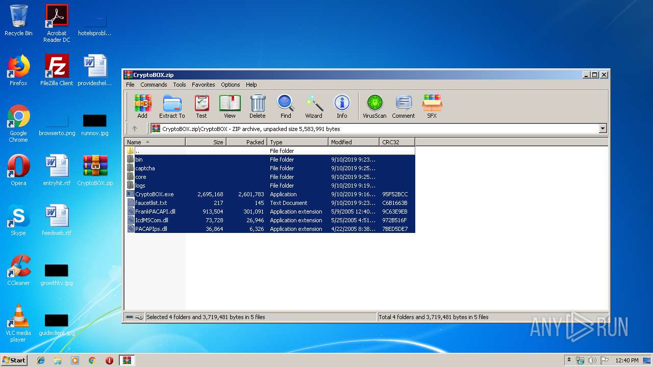Viewport: 653px width, 367px height.
Task: Open CCleaner desktop shortcut
Action: click(x=18, y=270)
